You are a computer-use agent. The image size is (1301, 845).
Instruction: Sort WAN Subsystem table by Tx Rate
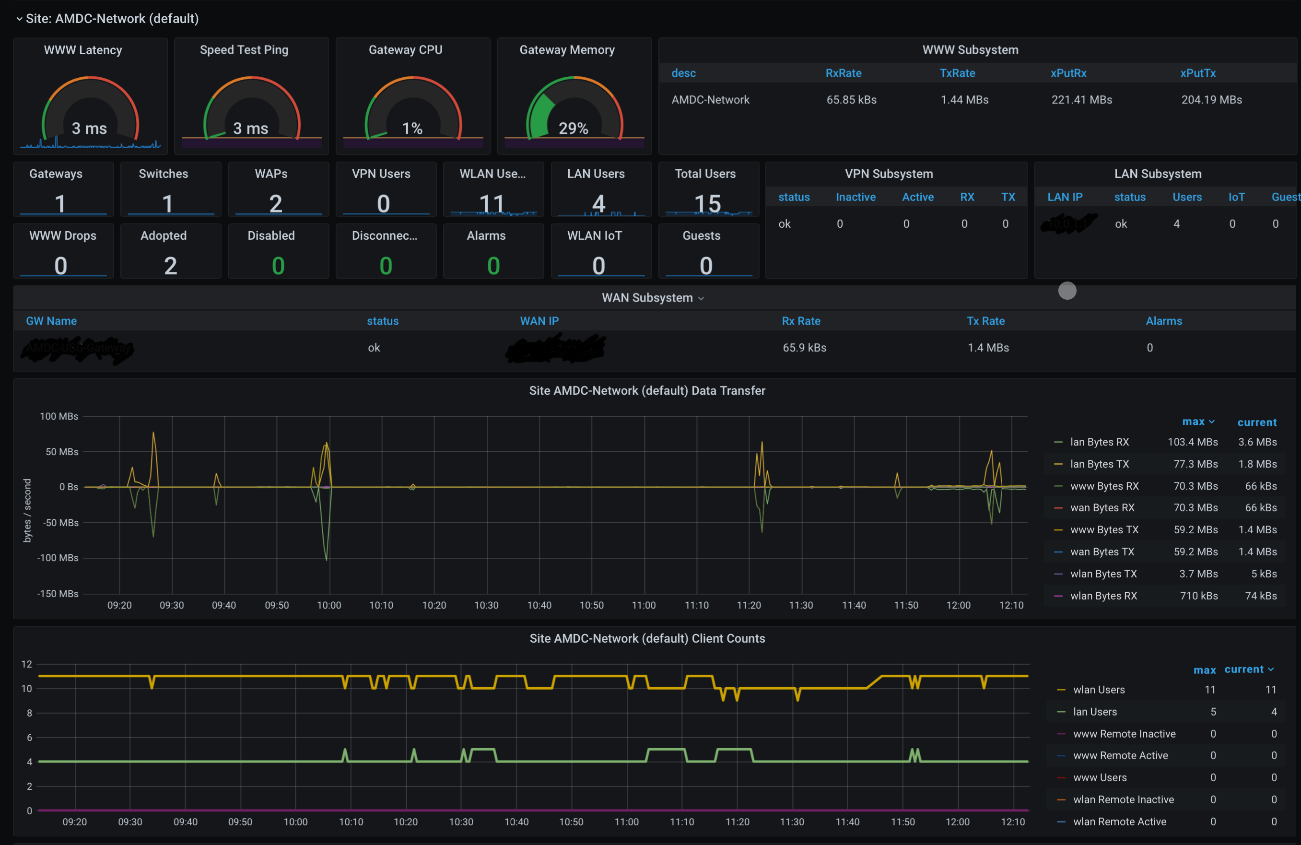pyautogui.click(x=985, y=321)
